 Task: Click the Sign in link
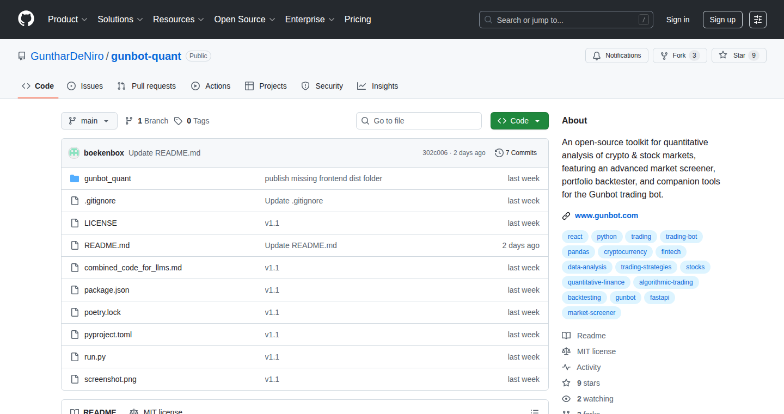click(x=678, y=20)
